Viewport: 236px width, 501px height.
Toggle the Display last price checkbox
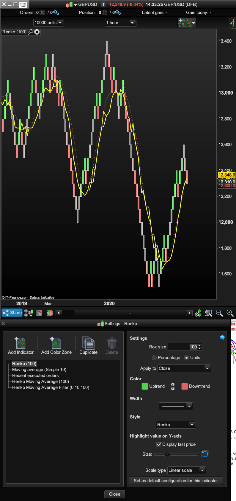pos(159,444)
